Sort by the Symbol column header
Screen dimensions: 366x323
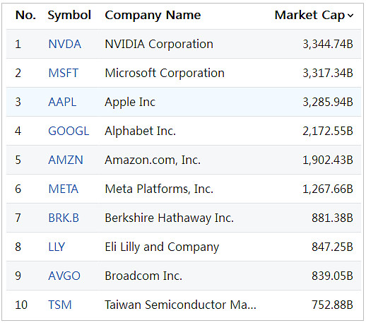click(69, 15)
